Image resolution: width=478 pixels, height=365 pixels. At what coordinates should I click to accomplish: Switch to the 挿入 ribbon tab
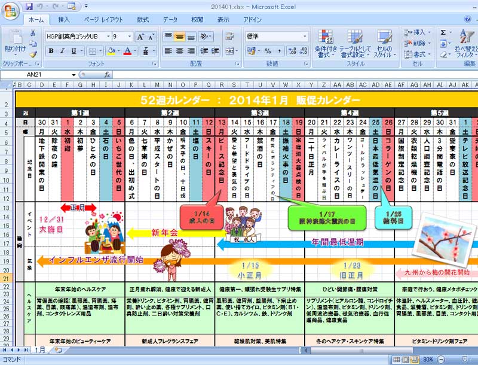click(63, 20)
